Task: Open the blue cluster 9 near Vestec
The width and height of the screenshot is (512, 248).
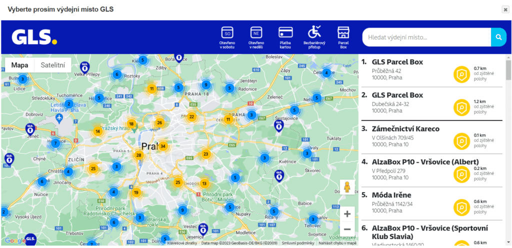Action: (182, 210)
